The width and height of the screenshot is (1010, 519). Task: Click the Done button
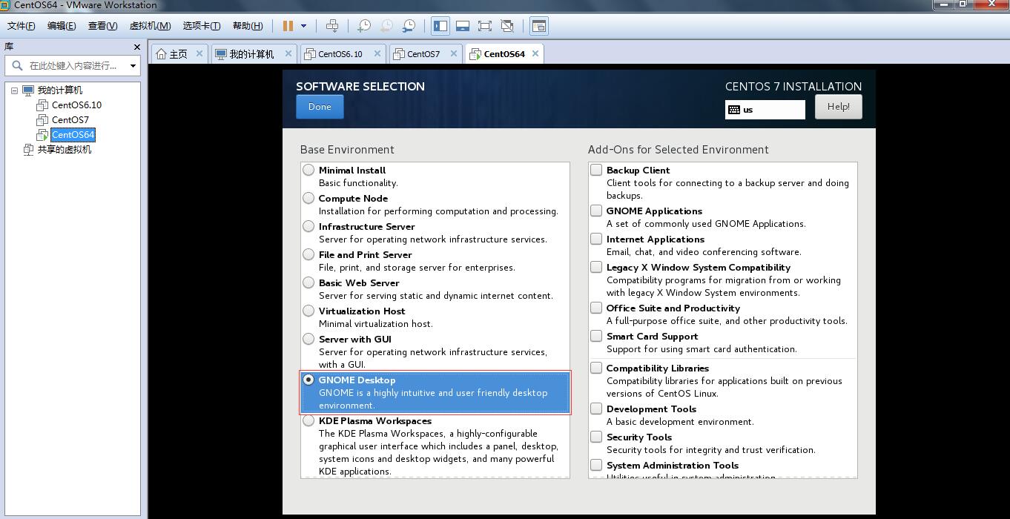320,107
